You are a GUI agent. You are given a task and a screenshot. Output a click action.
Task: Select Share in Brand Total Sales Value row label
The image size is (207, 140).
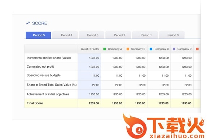52,85
